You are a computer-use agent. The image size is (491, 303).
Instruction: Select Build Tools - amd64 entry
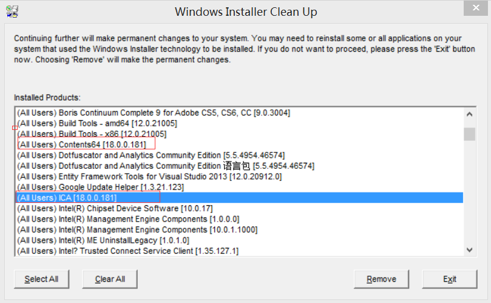click(x=240, y=123)
